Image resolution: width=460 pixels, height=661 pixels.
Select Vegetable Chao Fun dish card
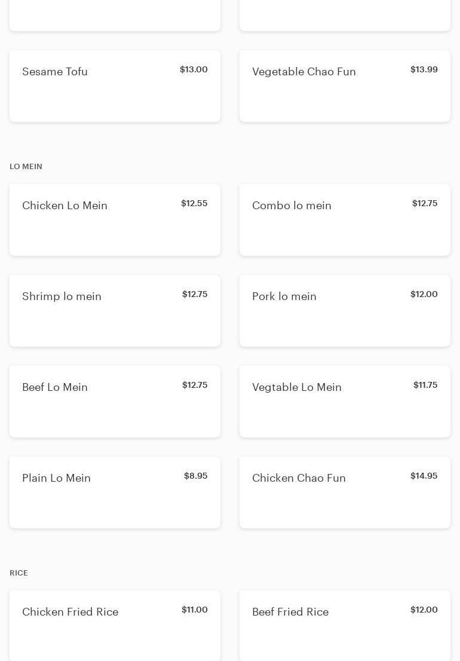pyautogui.click(x=345, y=86)
